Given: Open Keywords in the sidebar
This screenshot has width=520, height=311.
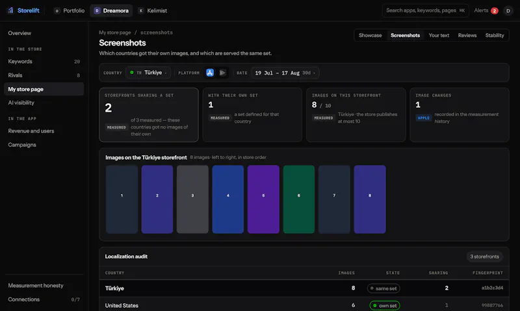Looking at the screenshot, I should click(44, 62).
